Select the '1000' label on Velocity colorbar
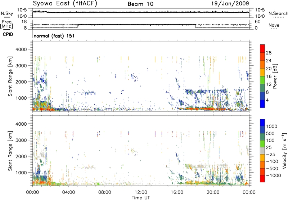 point(272,126)
